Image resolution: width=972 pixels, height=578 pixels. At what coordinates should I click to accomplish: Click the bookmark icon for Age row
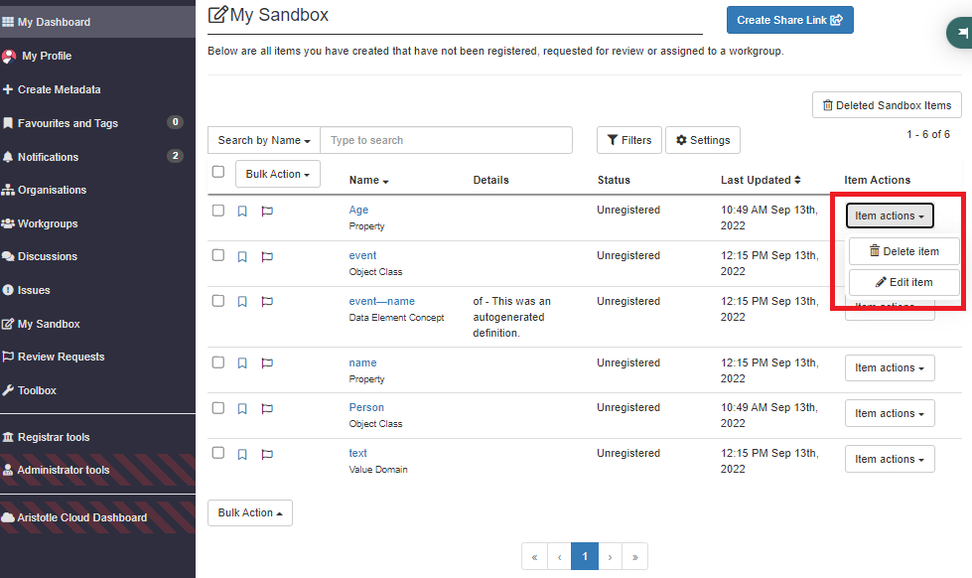[x=242, y=211]
